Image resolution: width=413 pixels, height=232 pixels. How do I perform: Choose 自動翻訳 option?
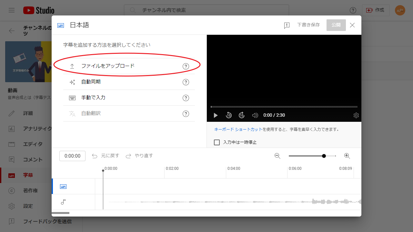coord(129,113)
